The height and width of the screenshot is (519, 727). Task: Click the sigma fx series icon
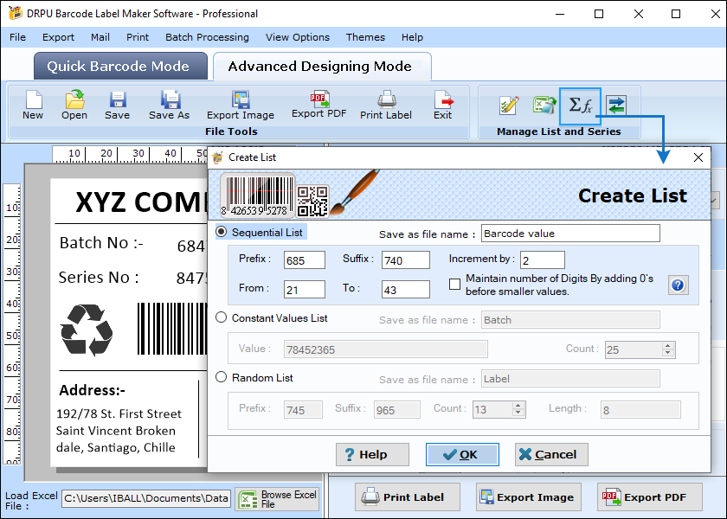click(580, 106)
